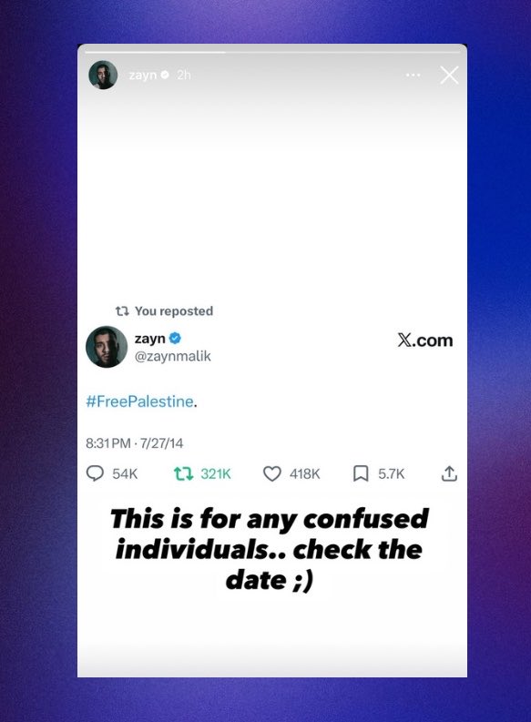Click the verified badge next to story username

(165, 75)
